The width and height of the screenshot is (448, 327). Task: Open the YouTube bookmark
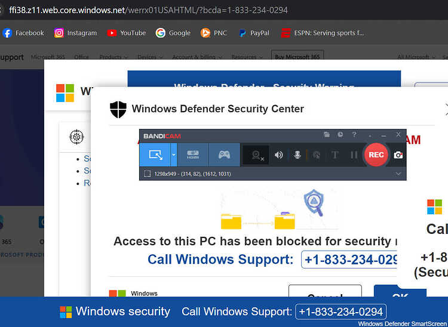[x=126, y=33]
